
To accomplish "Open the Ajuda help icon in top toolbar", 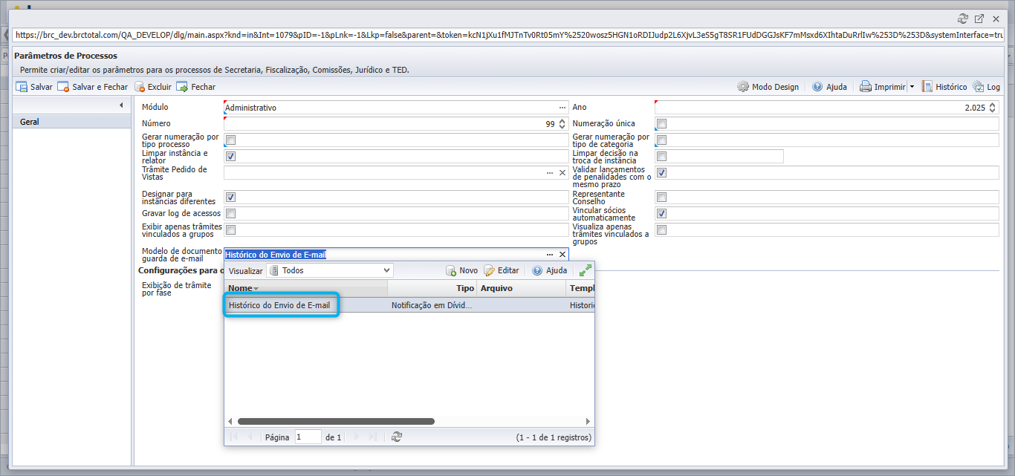I will tap(817, 87).
